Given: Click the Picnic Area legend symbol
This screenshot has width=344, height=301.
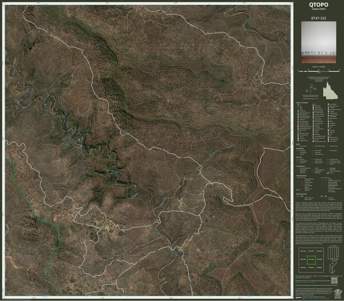Looking at the screenshot, I should [298, 139].
